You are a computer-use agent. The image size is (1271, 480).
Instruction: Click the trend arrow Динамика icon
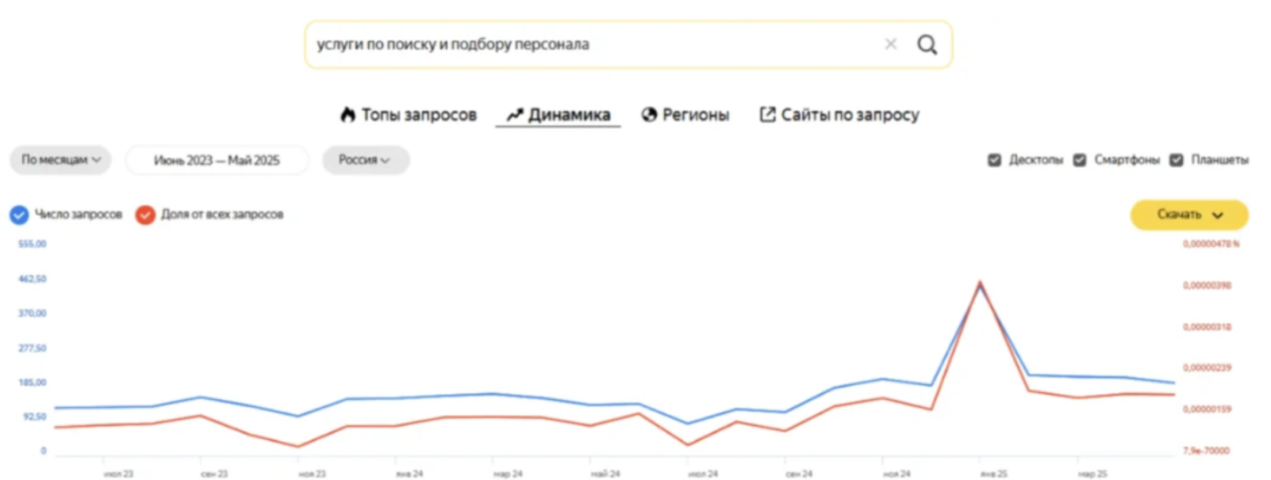tap(515, 115)
